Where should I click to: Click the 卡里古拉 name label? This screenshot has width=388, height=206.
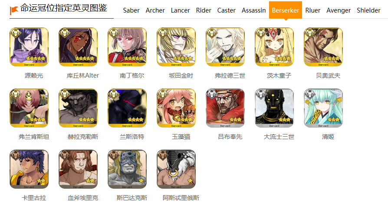[34, 198]
